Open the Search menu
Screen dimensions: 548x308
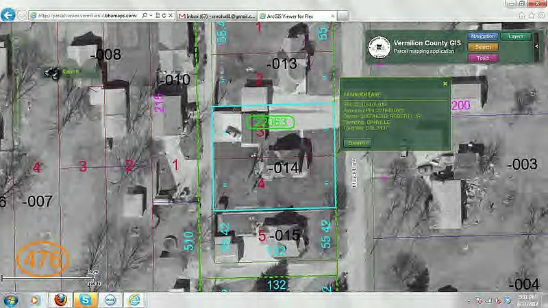click(483, 47)
